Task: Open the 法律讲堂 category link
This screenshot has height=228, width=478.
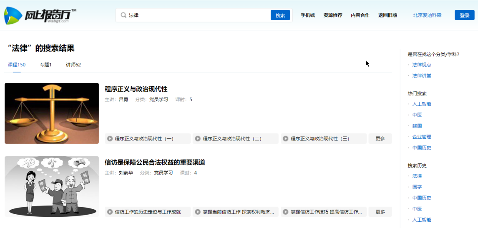Action: click(422, 75)
